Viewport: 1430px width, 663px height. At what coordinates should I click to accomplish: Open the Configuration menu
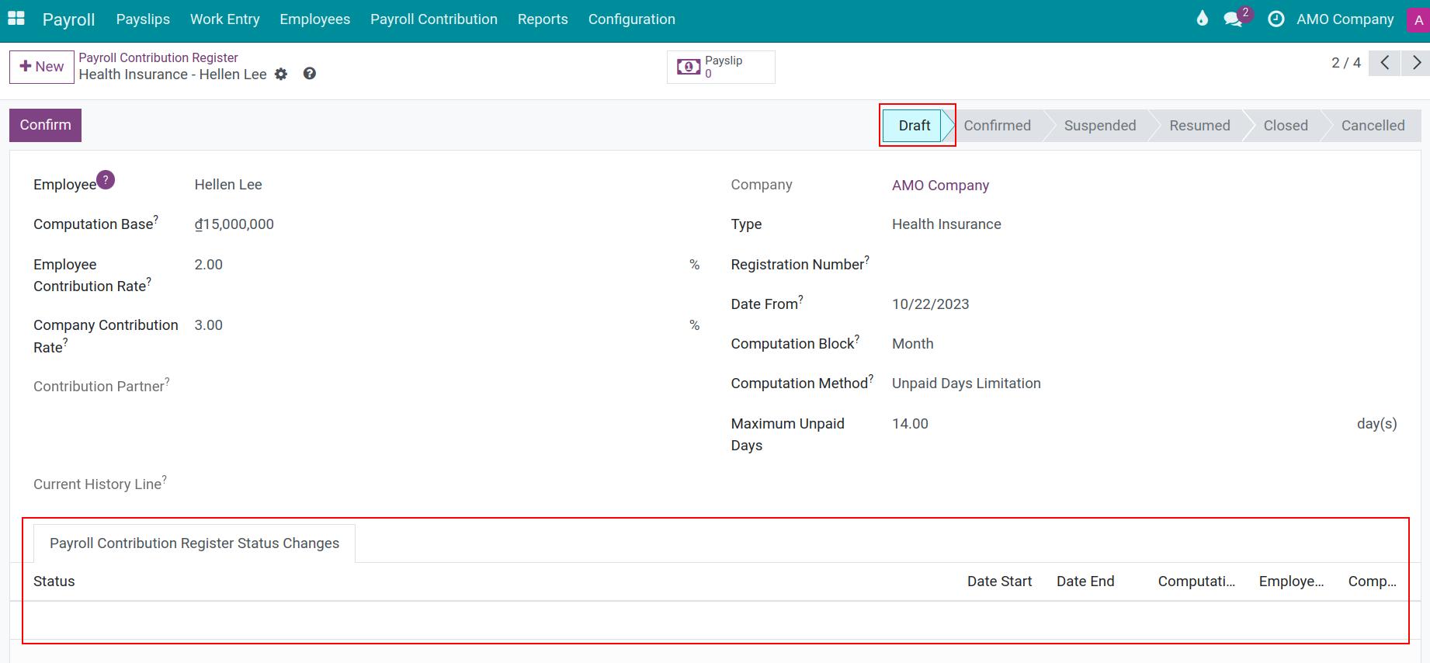tap(631, 19)
